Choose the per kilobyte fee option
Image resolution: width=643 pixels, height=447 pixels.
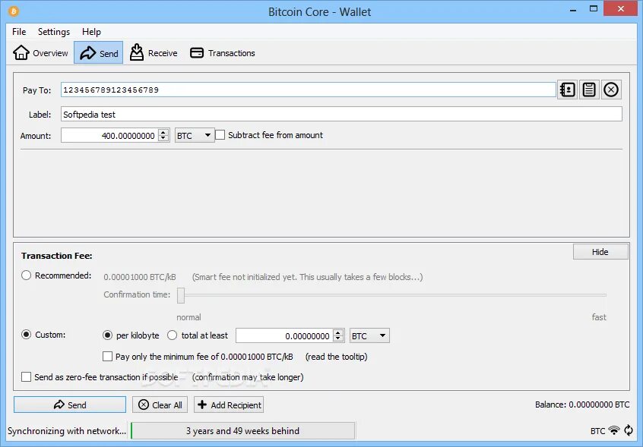point(107,335)
